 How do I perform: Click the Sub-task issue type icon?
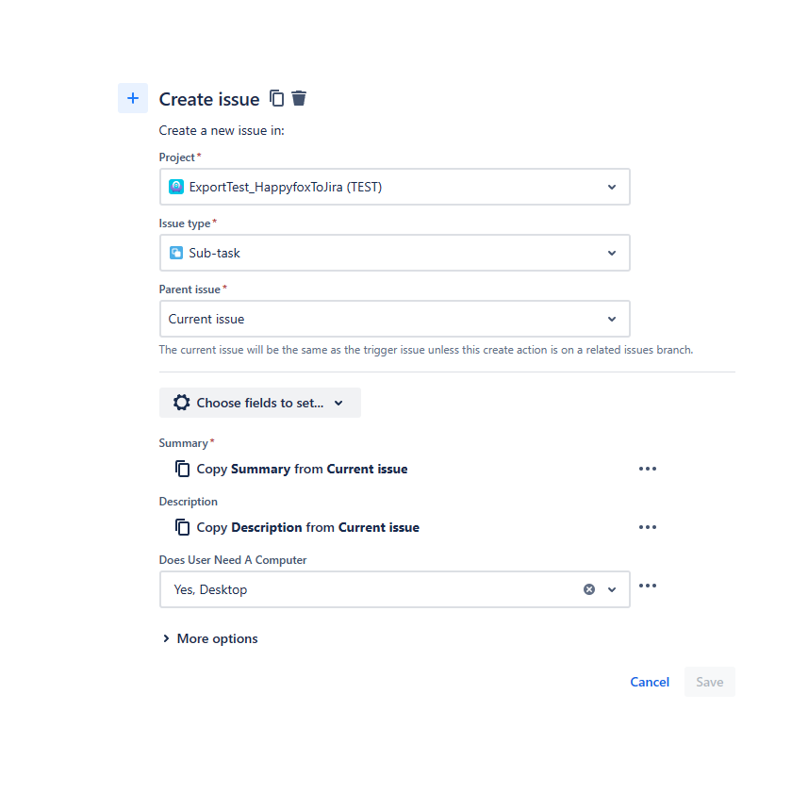point(176,253)
